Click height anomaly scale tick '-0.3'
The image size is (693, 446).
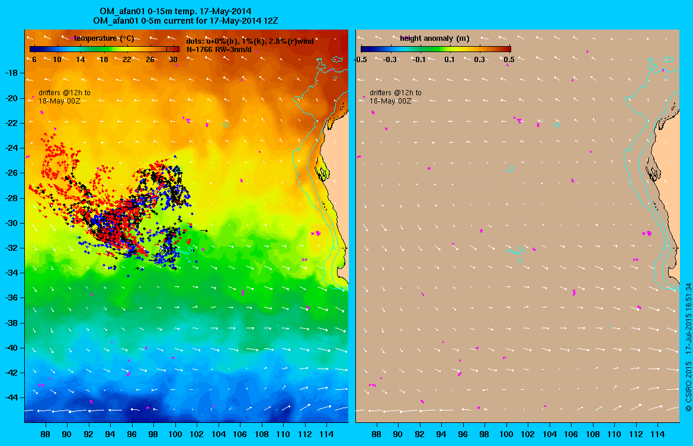point(390,60)
